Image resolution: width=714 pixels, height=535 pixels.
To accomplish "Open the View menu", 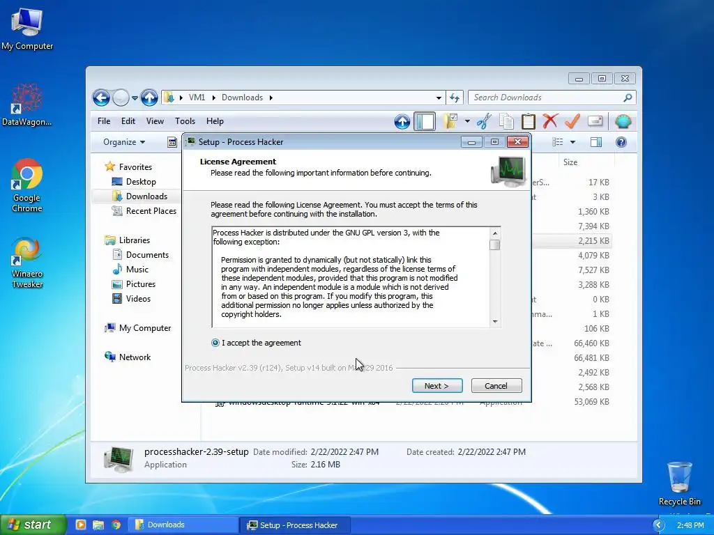I will 155,121.
